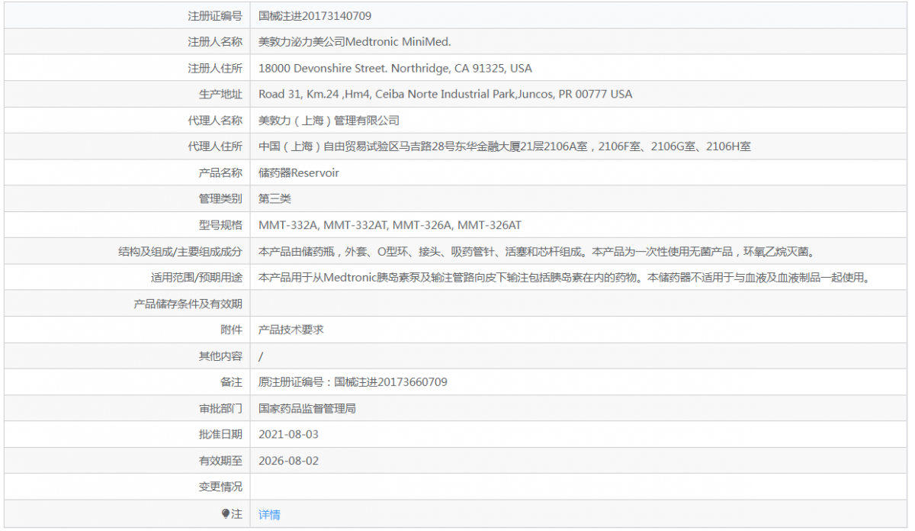Select approval department 国家药品监督管理局

tap(307, 408)
